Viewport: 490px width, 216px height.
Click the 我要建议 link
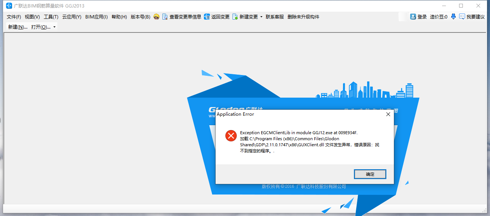(476, 17)
